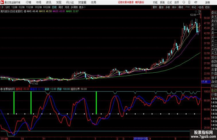The width and height of the screenshot is (217, 140).
Task: Switch to 15分钟 period
Action: click(30, 7)
